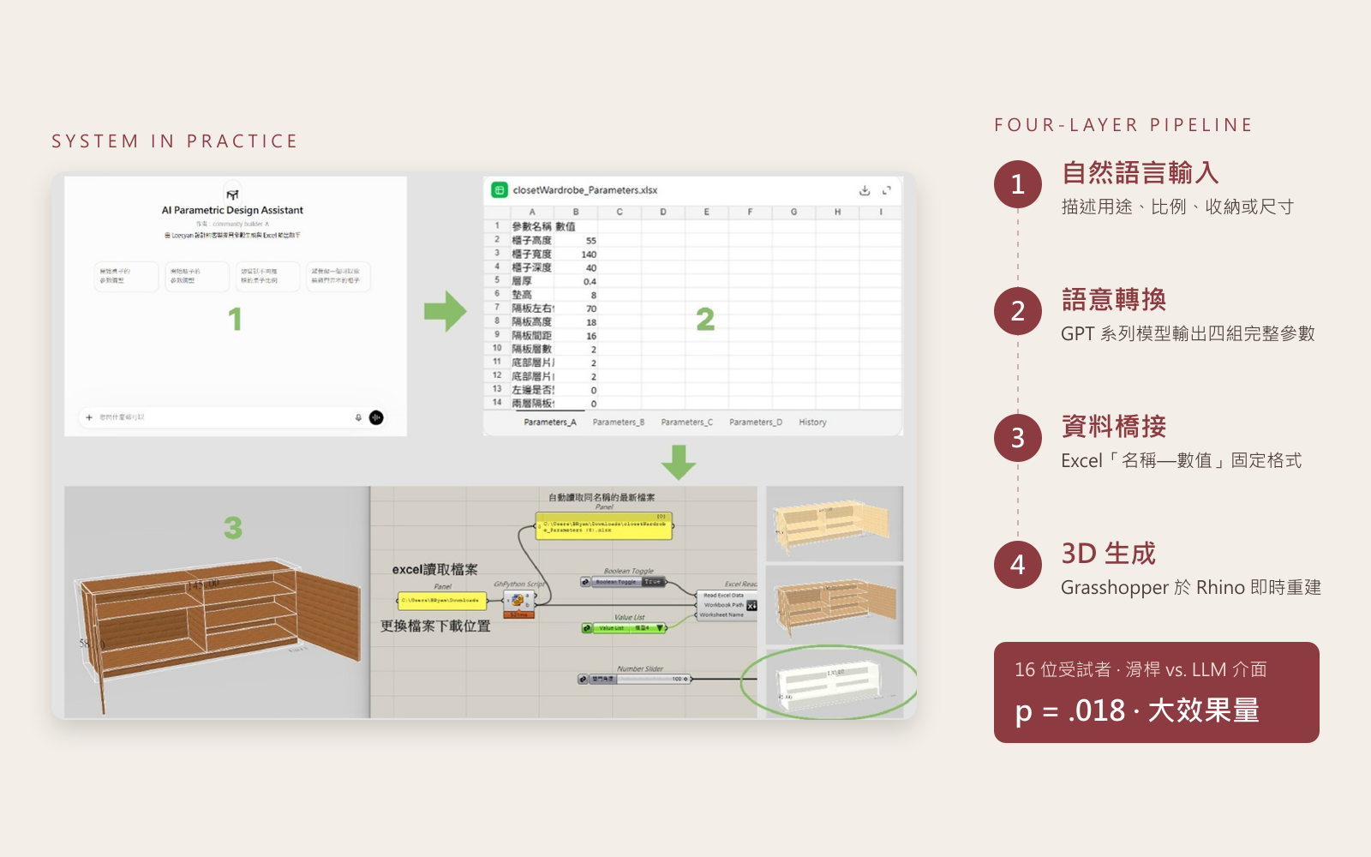1371x857 pixels.
Task: Click the third suggested prompt card
Action: (x=267, y=276)
